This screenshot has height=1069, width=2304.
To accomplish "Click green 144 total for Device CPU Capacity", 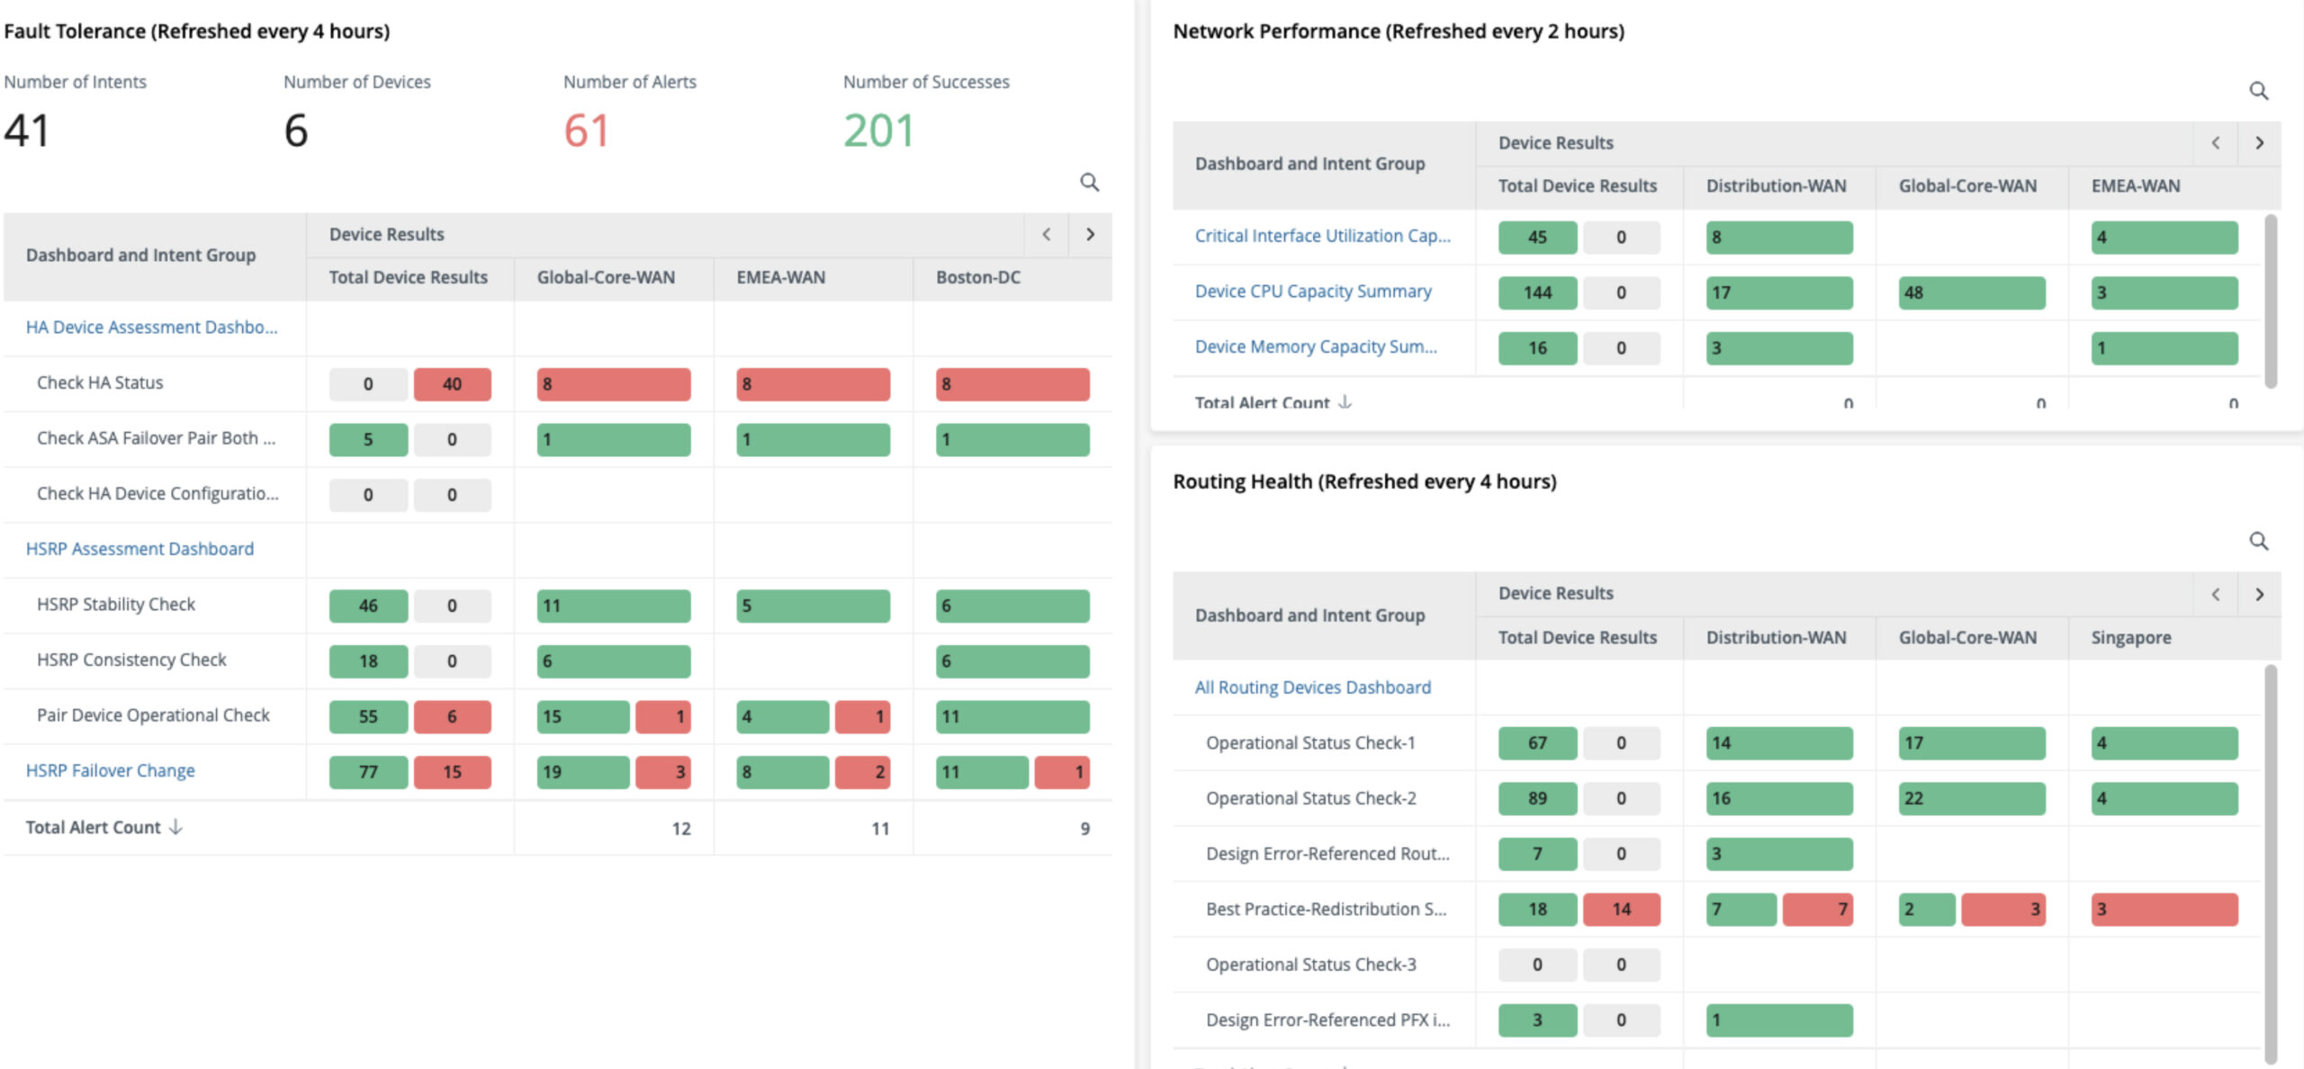I will coord(1536,292).
